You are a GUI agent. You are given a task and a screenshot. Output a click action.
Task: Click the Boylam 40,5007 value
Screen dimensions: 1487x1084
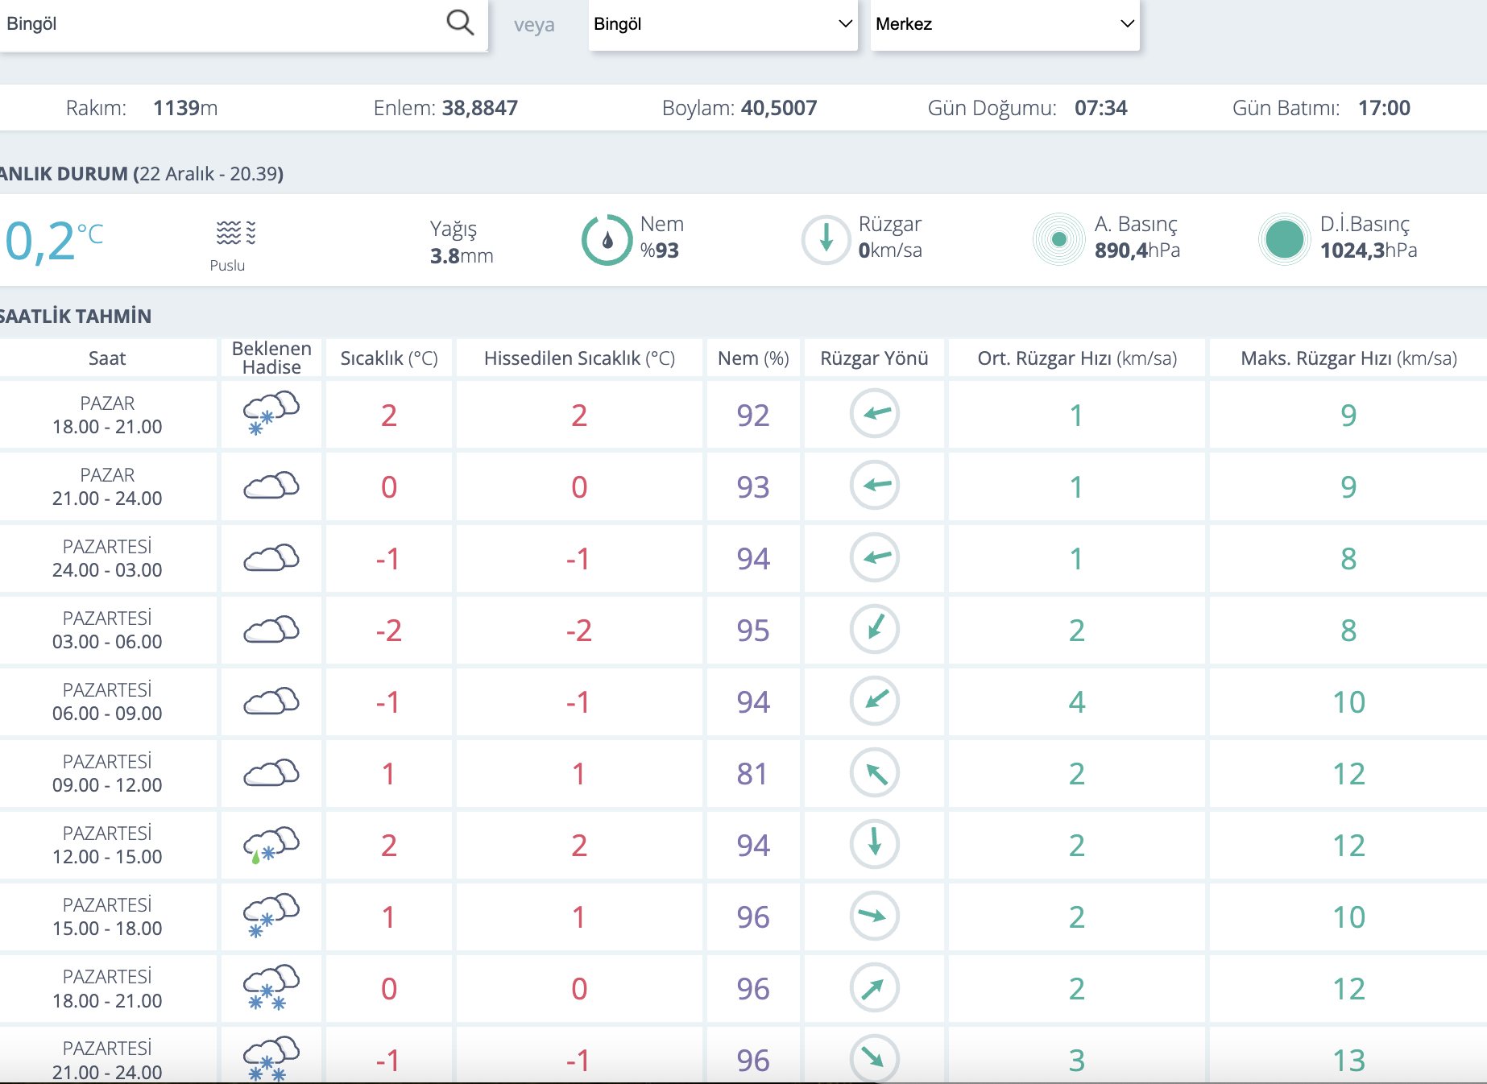779,108
